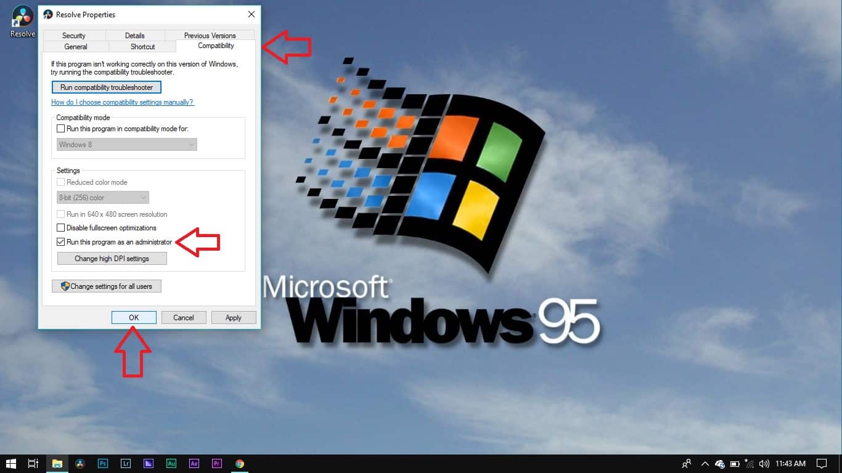This screenshot has width=842, height=473.
Task: Click the Change high DPI settings button
Action: (x=112, y=259)
